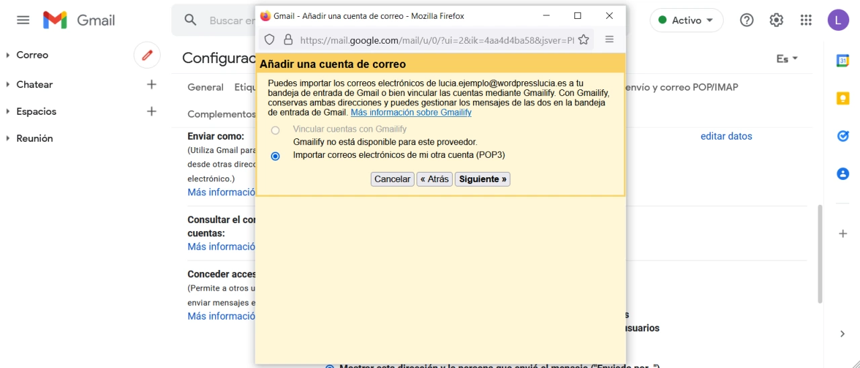Click the Añadir una cuenta de correo heading

(333, 64)
